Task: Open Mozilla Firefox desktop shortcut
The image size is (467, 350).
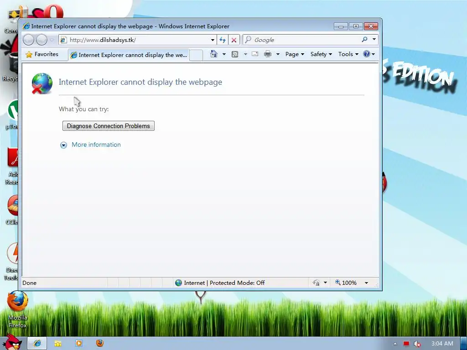Action: coord(18,309)
